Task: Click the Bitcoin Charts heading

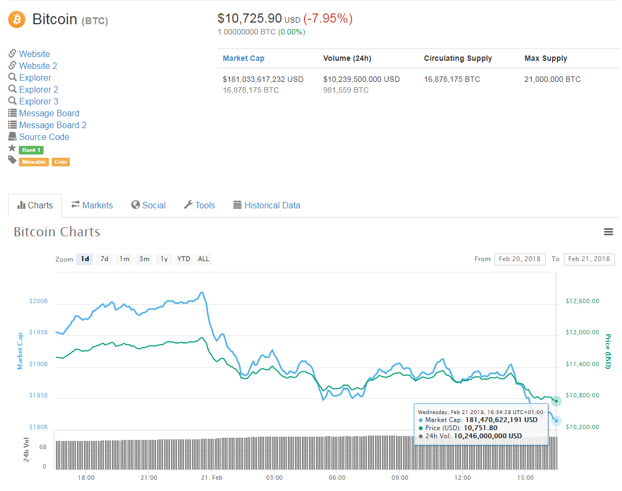Action: pyautogui.click(x=56, y=232)
